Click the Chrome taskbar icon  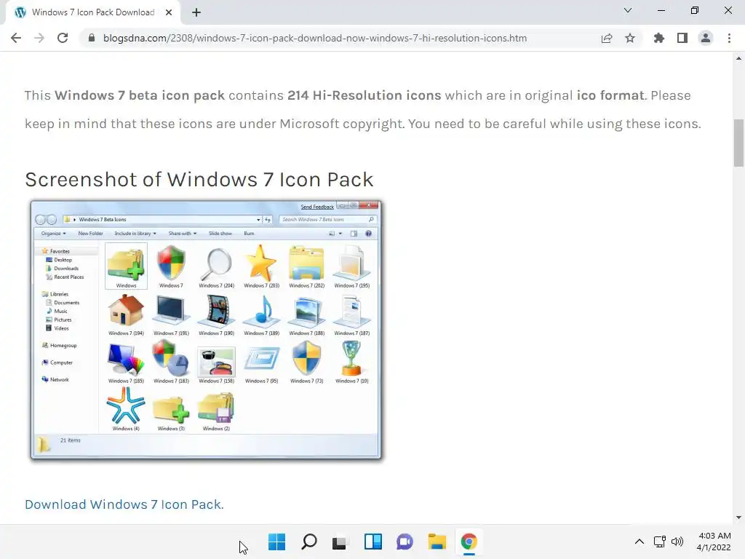[469, 542]
